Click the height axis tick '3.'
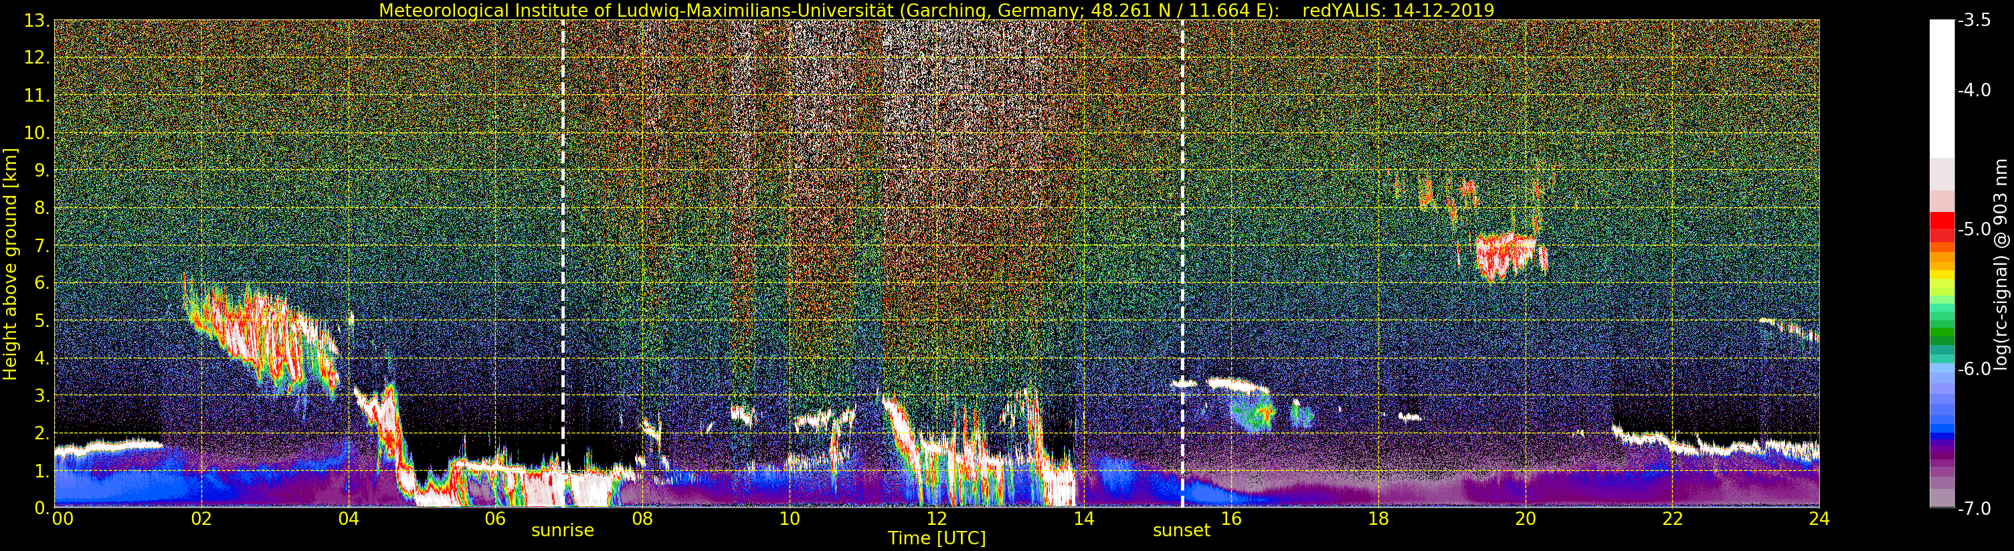 tap(41, 397)
